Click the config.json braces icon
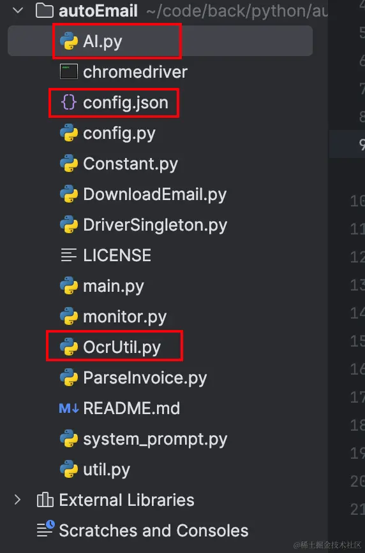365x553 pixels. click(x=68, y=103)
